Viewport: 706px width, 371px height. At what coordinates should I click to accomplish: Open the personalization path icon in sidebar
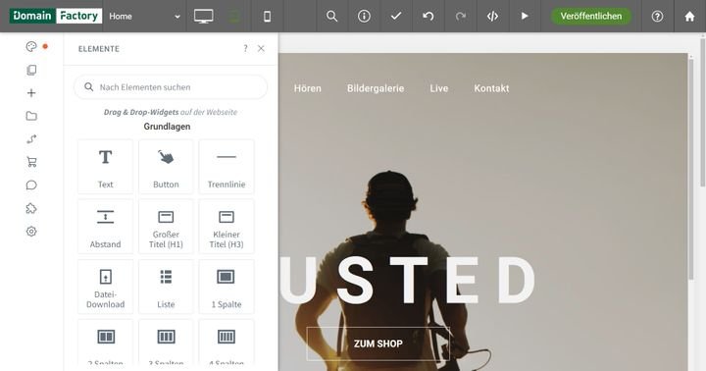(x=31, y=139)
